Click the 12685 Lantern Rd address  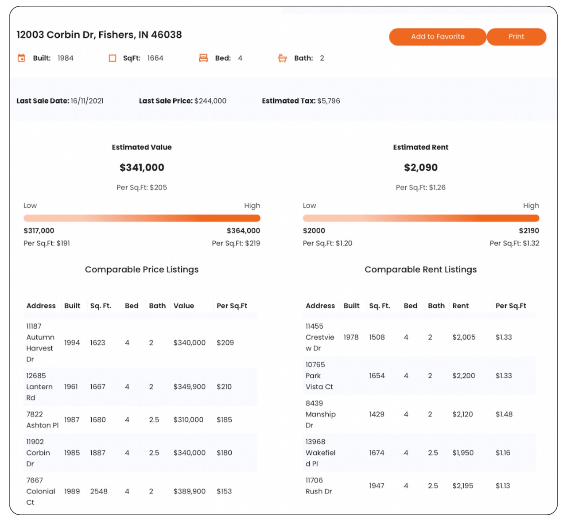pyautogui.click(x=39, y=387)
